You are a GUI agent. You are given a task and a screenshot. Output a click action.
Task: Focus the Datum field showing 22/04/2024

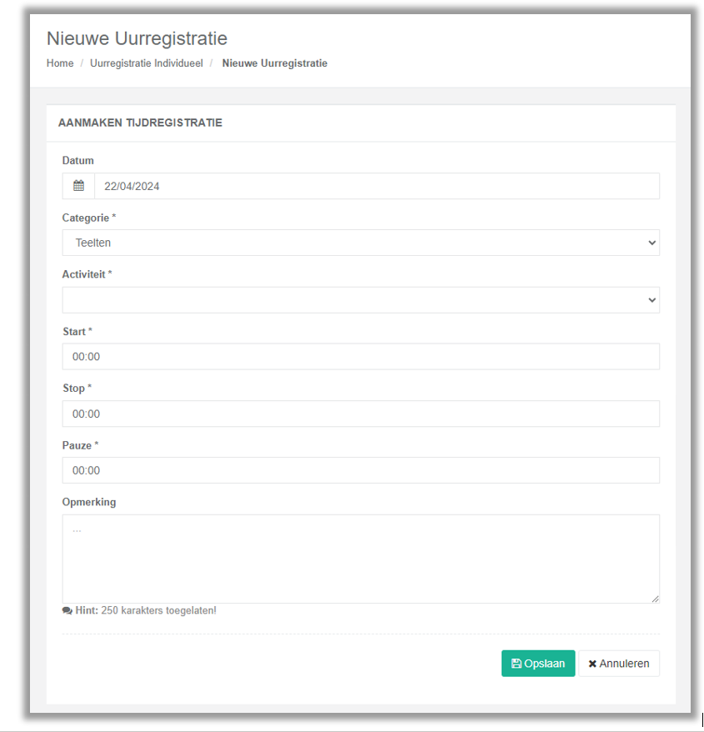pos(377,186)
